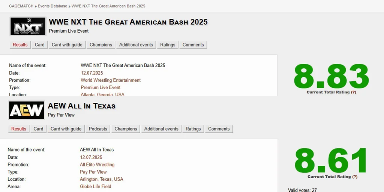Screen dimensions: 384x192
Task: Click event name value 'AEW All In Texas'
Action: (97, 150)
